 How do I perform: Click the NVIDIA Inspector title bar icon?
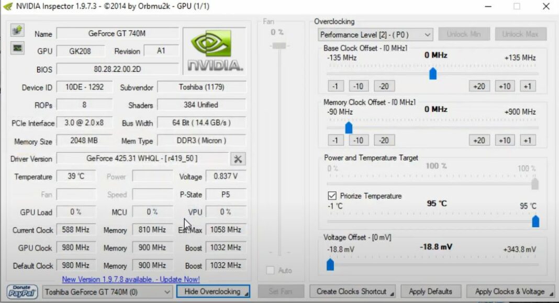pos(6,6)
